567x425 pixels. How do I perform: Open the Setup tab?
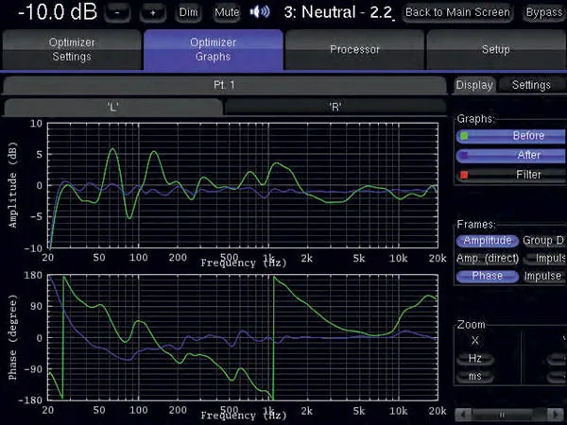tap(496, 49)
